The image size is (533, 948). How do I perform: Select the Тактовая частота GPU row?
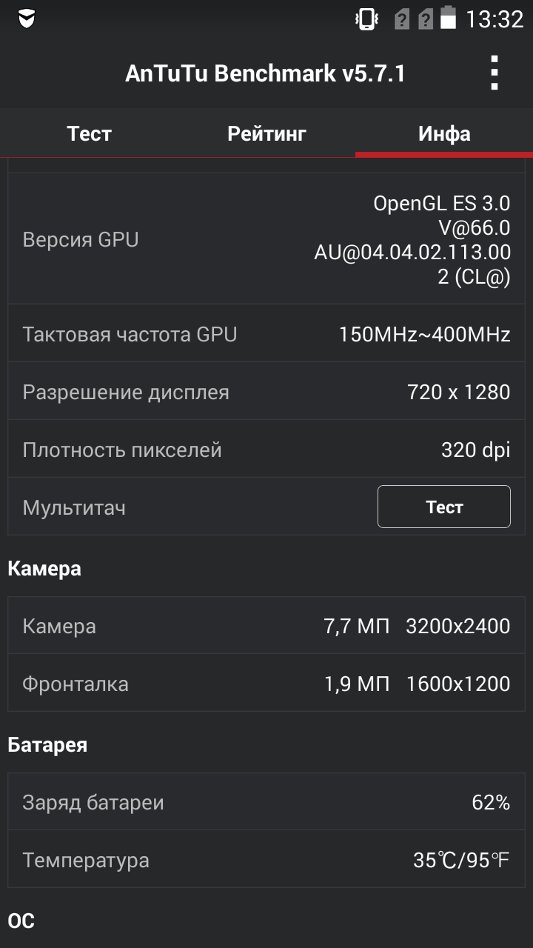[x=266, y=333]
